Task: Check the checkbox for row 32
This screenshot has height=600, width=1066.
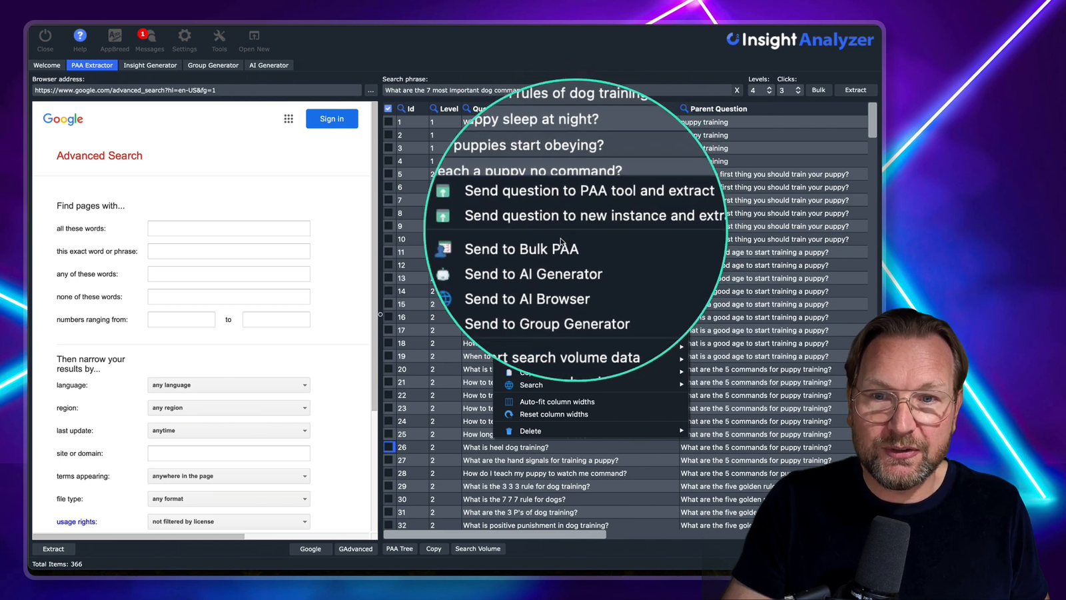Action: 388,525
